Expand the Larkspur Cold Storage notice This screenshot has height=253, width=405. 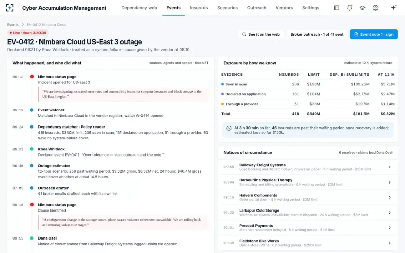pos(389,213)
